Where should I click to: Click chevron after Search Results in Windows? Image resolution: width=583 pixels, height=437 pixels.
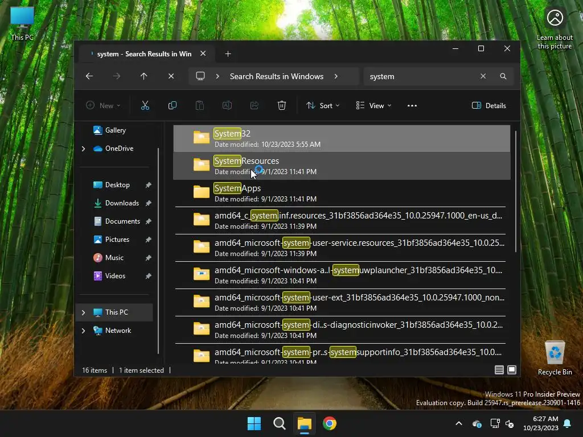tap(336, 76)
